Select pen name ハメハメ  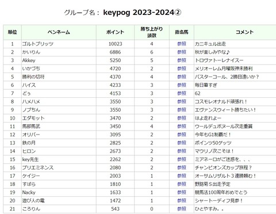click(x=31, y=102)
